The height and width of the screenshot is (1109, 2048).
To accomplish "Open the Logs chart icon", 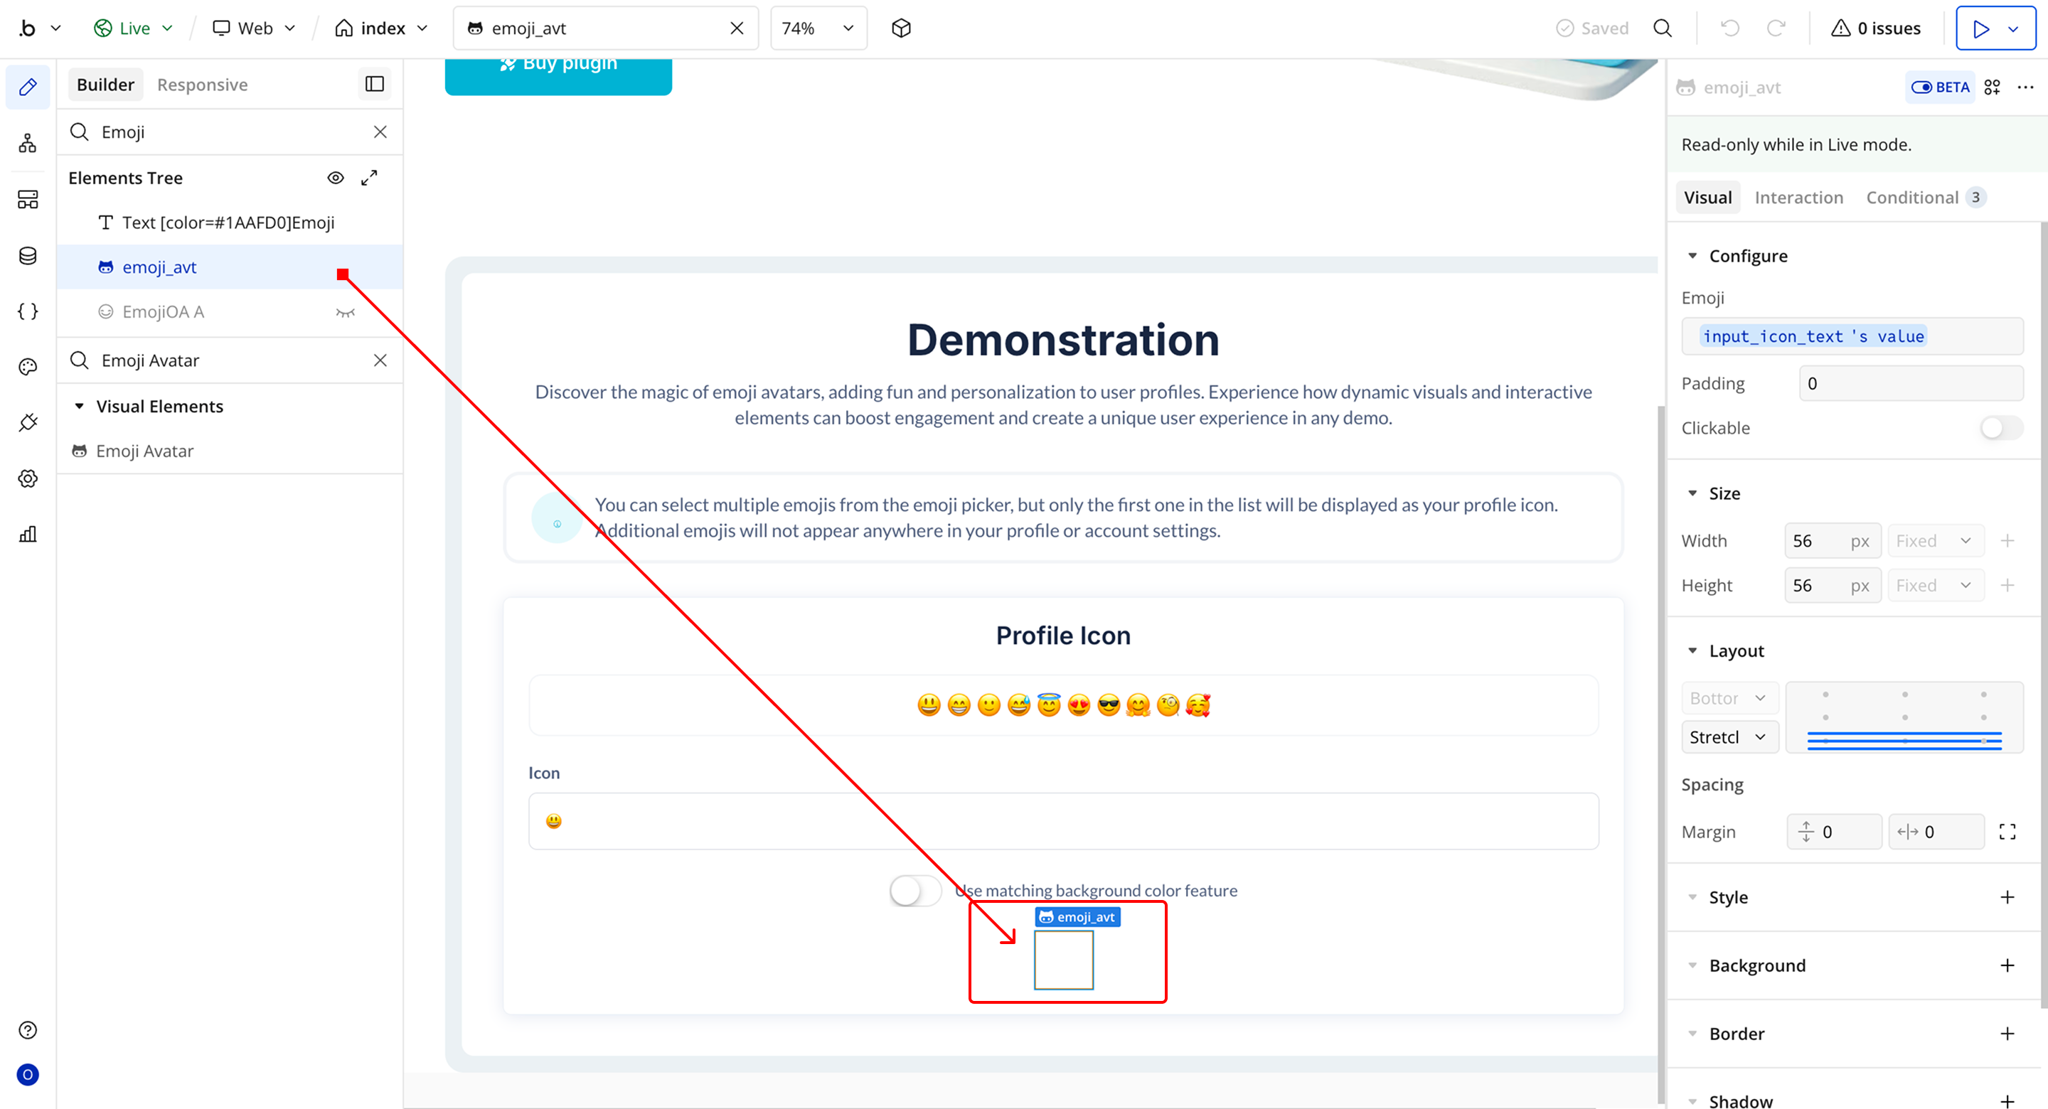I will (28, 534).
